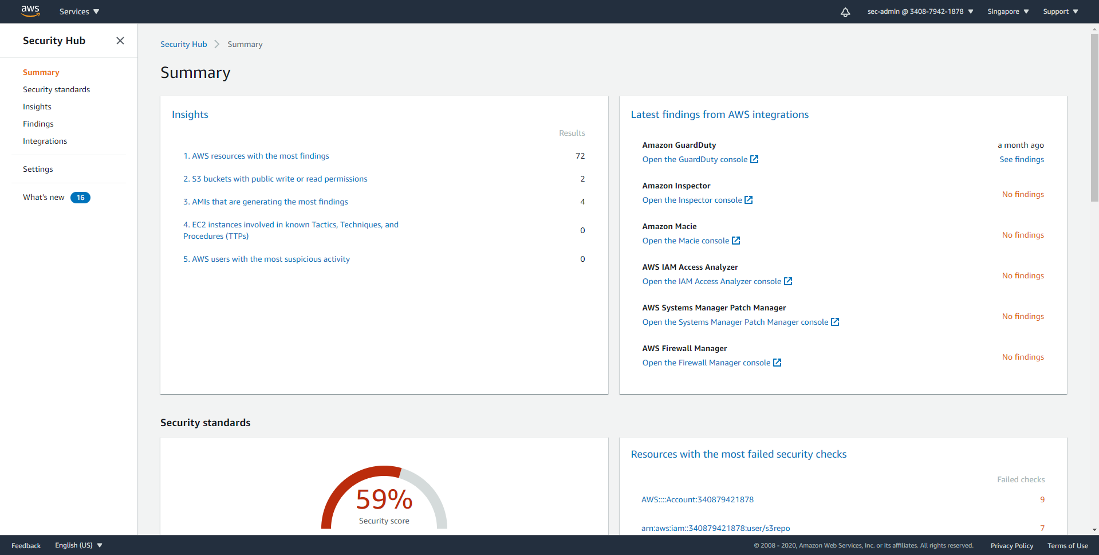This screenshot has width=1099, height=555.
Task: Click external link icon beside Firewall Manager console
Action: (777, 363)
